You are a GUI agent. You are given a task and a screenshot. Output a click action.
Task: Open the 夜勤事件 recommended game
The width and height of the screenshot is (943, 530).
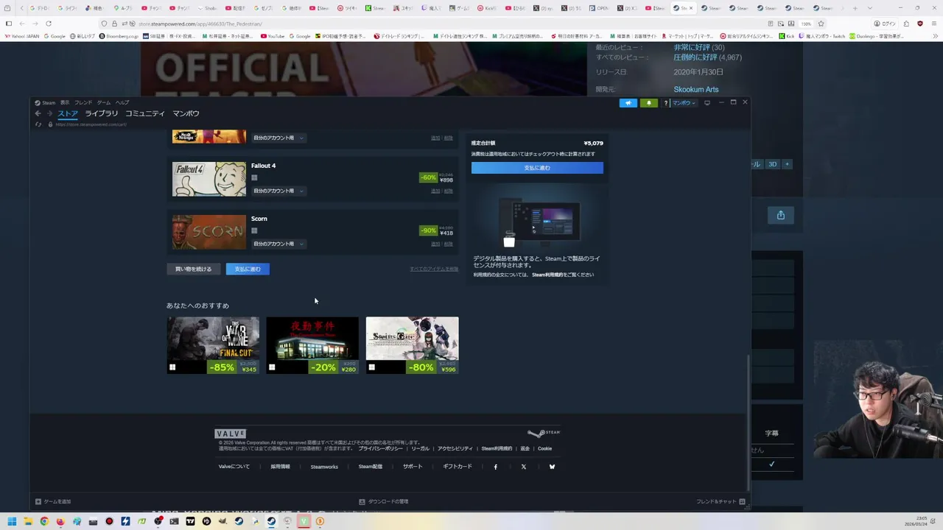pyautogui.click(x=312, y=345)
